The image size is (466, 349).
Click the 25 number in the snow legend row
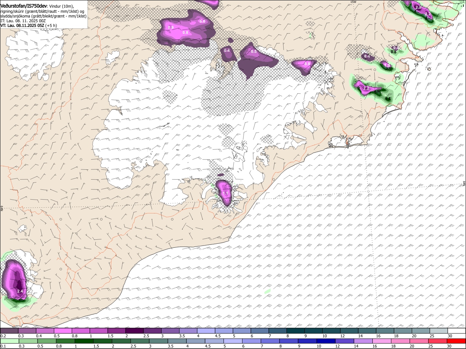431,336
